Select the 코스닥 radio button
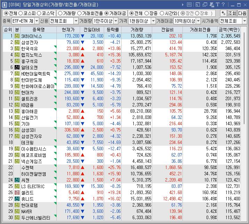 (x=39, y=13)
